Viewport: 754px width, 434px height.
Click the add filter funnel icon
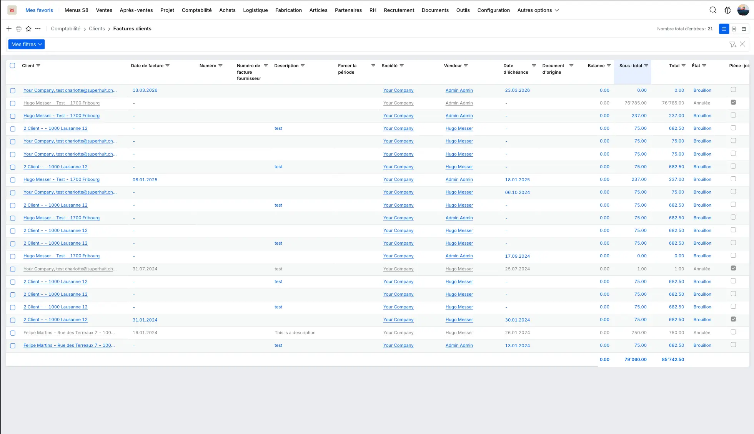[733, 45]
